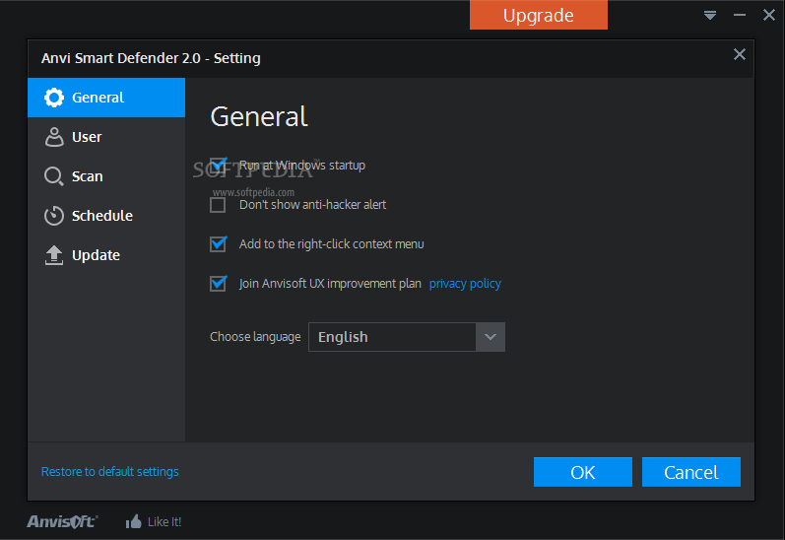Expand the language dropdown arrow
Viewport: 785px width, 540px height.
tap(491, 337)
